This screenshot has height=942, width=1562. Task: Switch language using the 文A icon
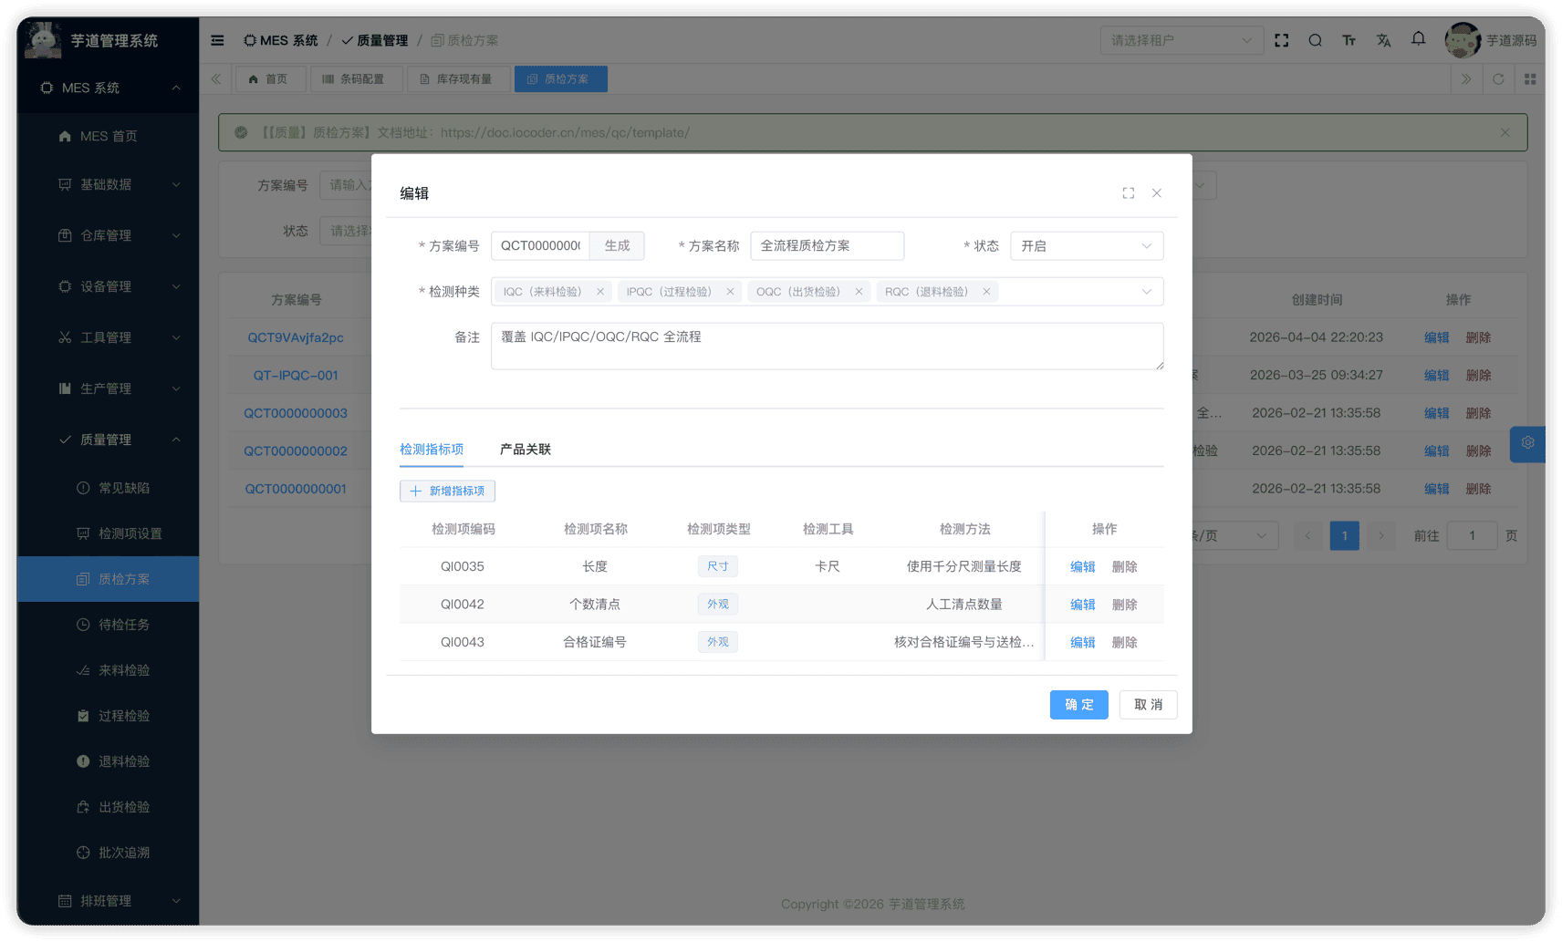pos(1383,39)
